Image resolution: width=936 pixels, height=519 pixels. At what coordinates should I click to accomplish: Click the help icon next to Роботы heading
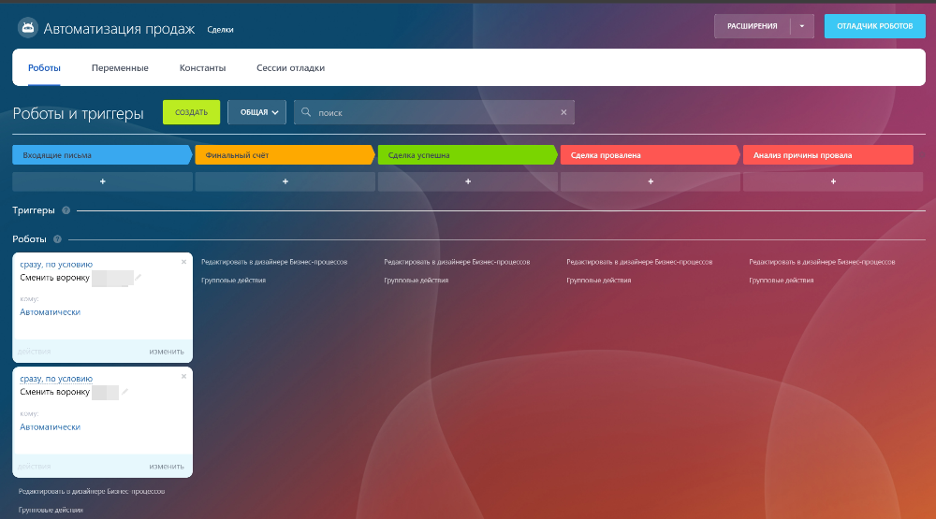coord(57,238)
